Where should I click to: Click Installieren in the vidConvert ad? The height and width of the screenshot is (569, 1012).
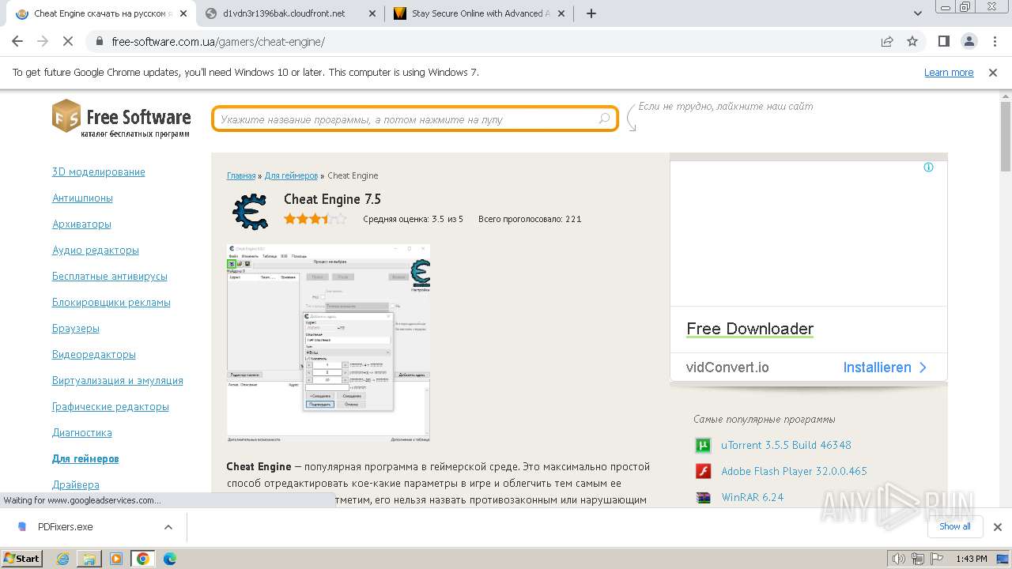[x=885, y=367]
